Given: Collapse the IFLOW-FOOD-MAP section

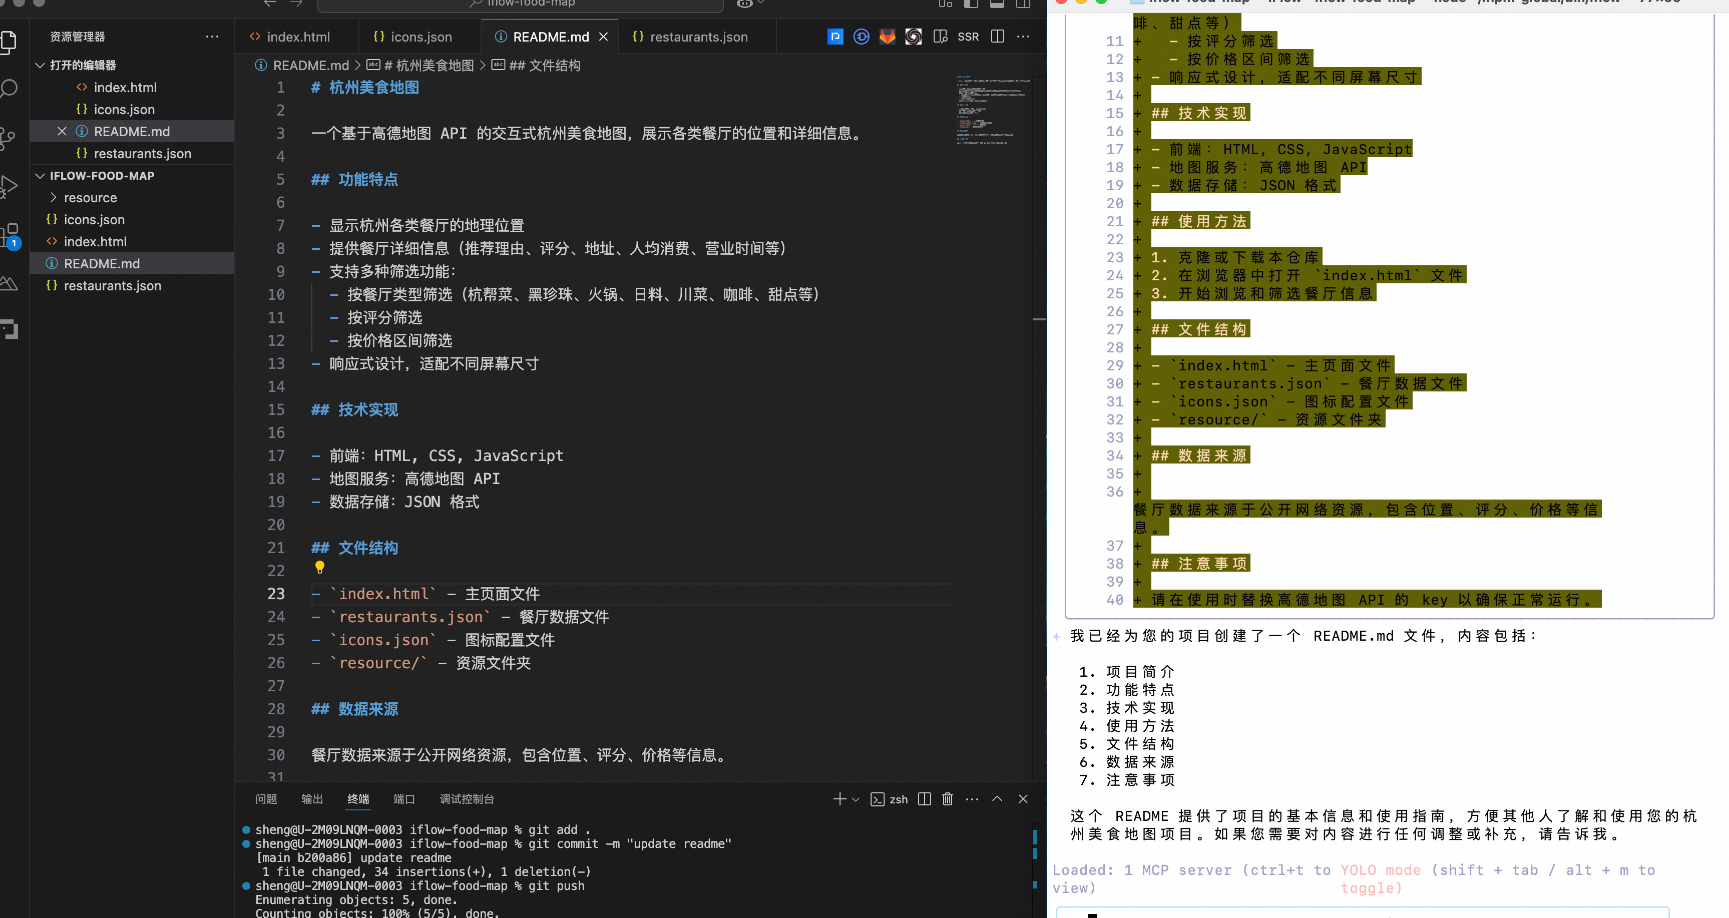Looking at the screenshot, I should pyautogui.click(x=40, y=176).
